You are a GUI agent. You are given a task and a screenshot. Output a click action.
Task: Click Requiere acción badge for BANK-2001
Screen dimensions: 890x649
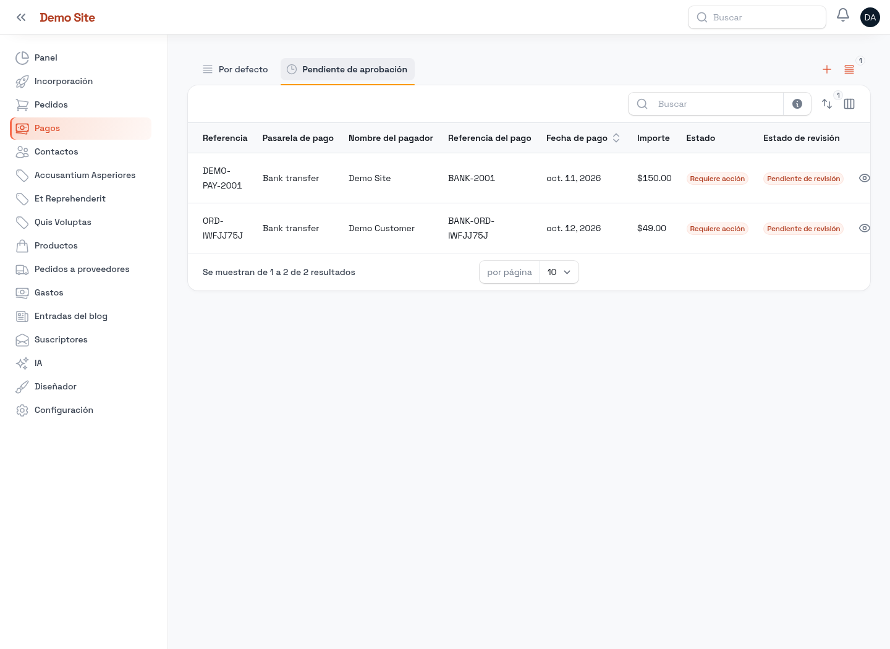click(718, 179)
